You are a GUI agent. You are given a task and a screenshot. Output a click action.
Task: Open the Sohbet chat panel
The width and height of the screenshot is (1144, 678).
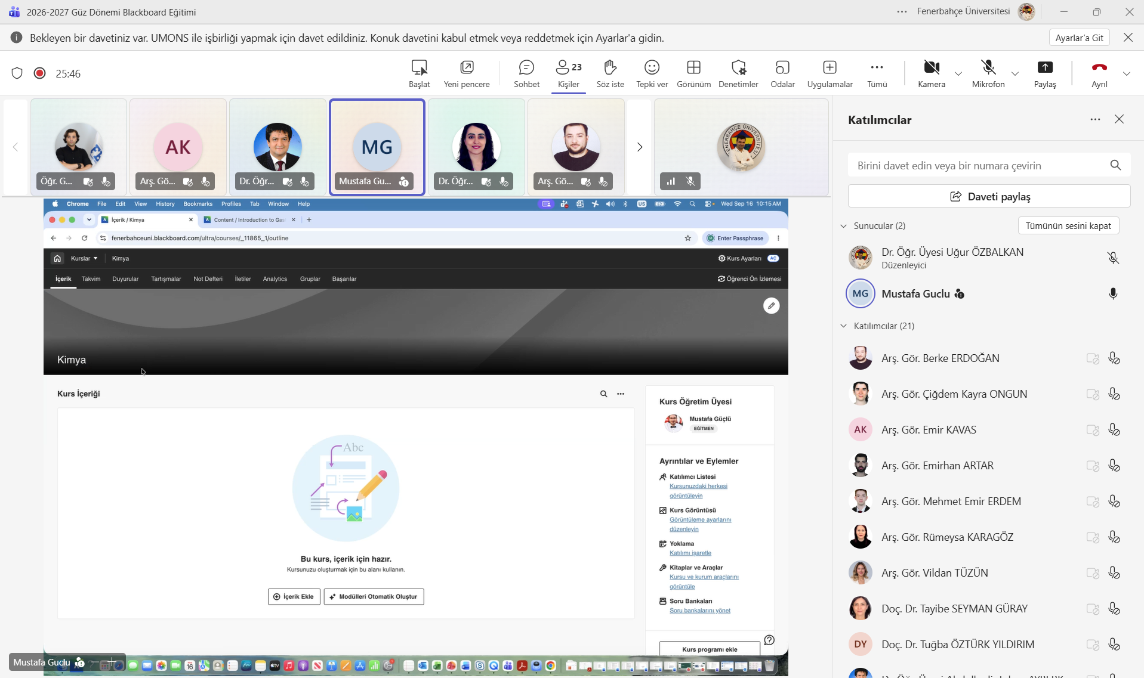click(526, 73)
